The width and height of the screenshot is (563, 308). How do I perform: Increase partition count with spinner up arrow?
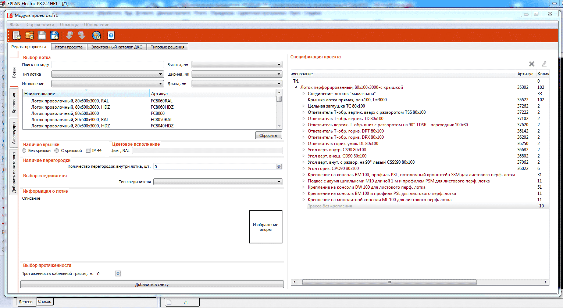pyautogui.click(x=279, y=165)
